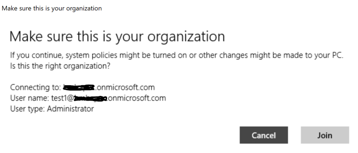The height and width of the screenshot is (153, 358).
Task: Click 'Is this the right organization?' question
Action: pos(60,66)
